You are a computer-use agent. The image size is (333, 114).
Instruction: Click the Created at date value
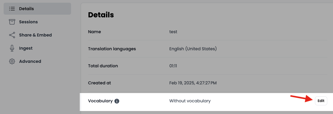[193, 83]
